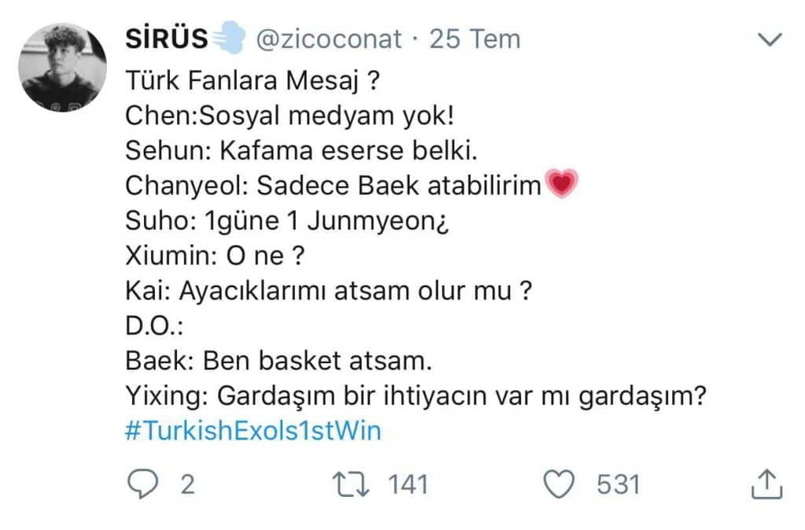The height and width of the screenshot is (530, 805).
Task: Retweet this tweet using the retweet icon
Action: click(x=351, y=484)
